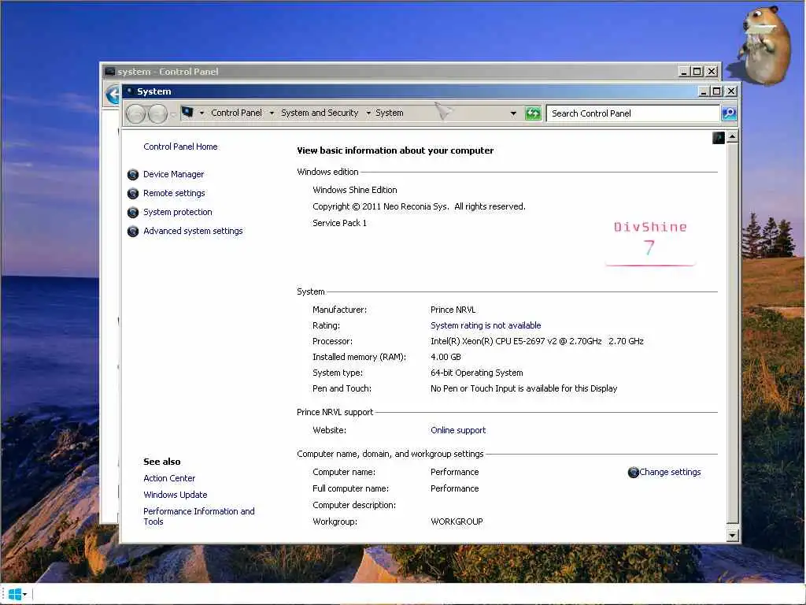Open Action Center link
Screen dimensions: 806x605
[x=169, y=478]
